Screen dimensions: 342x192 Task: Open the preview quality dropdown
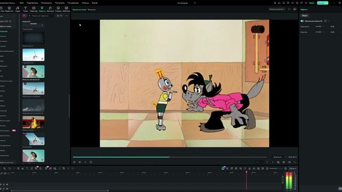[x=277, y=10]
